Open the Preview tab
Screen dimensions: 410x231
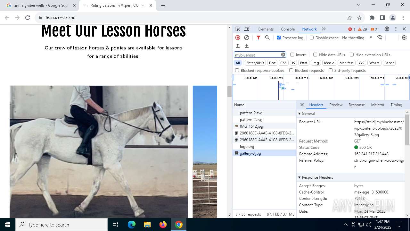pos(336,105)
